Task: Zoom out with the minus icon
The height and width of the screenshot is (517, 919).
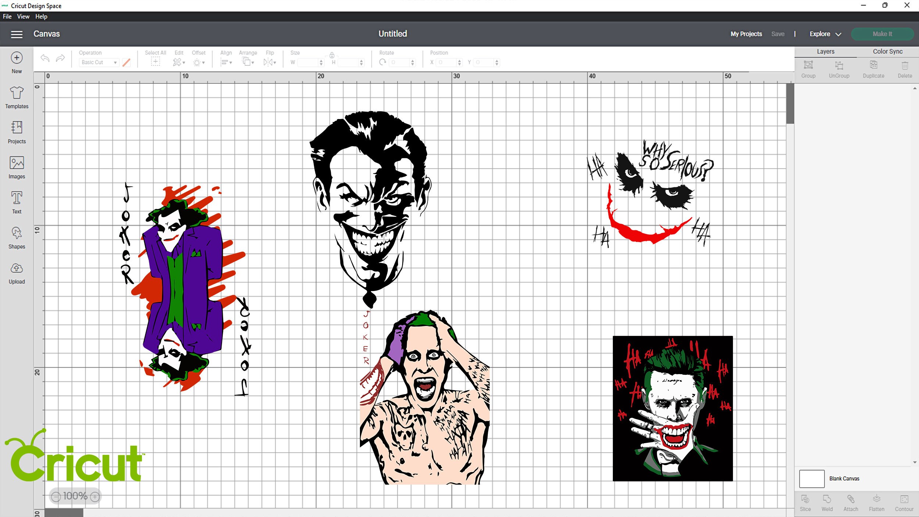Action: (56, 497)
